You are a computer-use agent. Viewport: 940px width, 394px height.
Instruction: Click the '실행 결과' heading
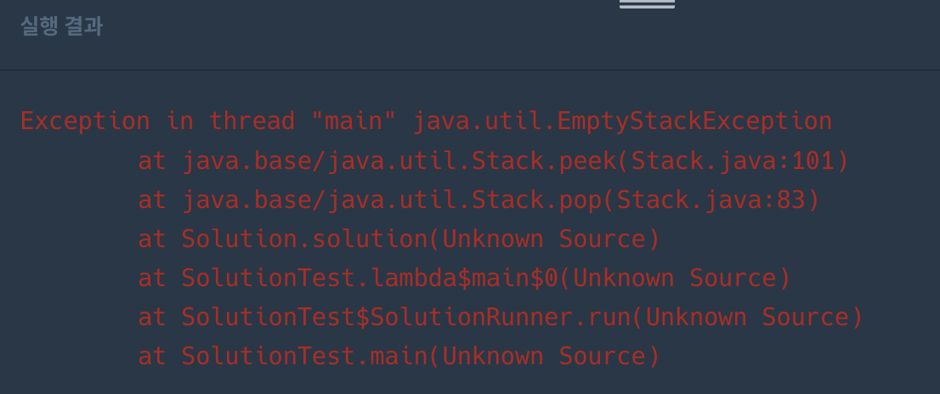tap(62, 26)
